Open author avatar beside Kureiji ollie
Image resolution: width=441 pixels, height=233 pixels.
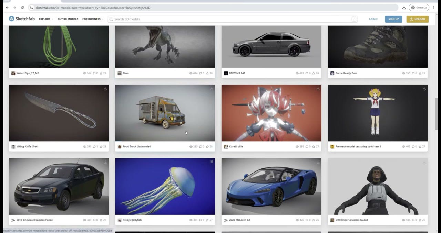(226, 147)
